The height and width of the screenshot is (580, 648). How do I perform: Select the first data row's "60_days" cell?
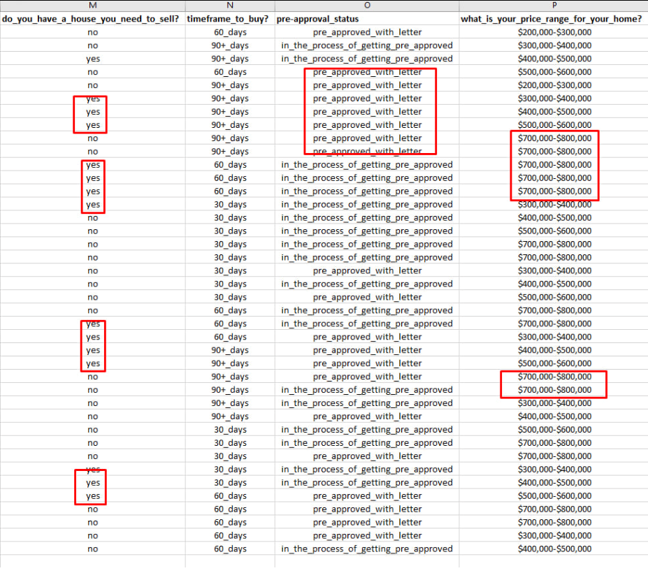[x=229, y=32]
